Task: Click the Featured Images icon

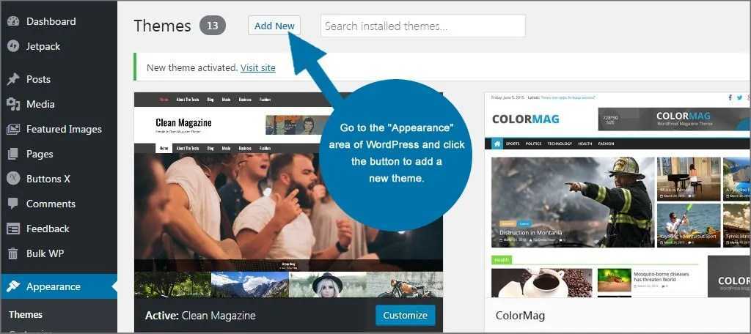Action: [x=13, y=129]
